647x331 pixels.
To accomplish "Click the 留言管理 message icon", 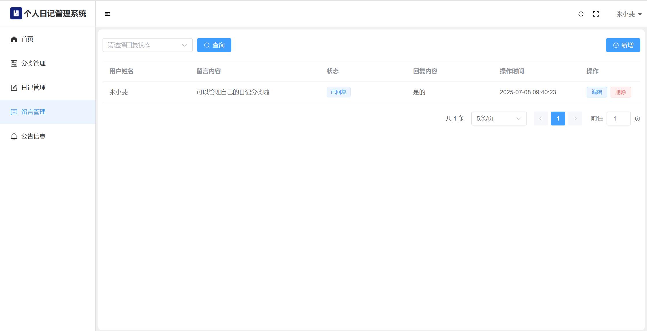I will coord(14,112).
